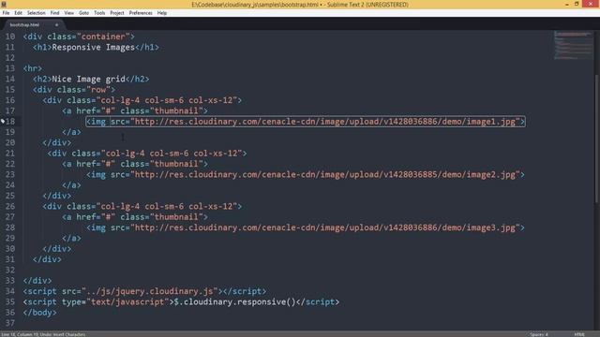This screenshot has height=337, width=600.
Task: Open the Help menu
Action: tap(162, 13)
